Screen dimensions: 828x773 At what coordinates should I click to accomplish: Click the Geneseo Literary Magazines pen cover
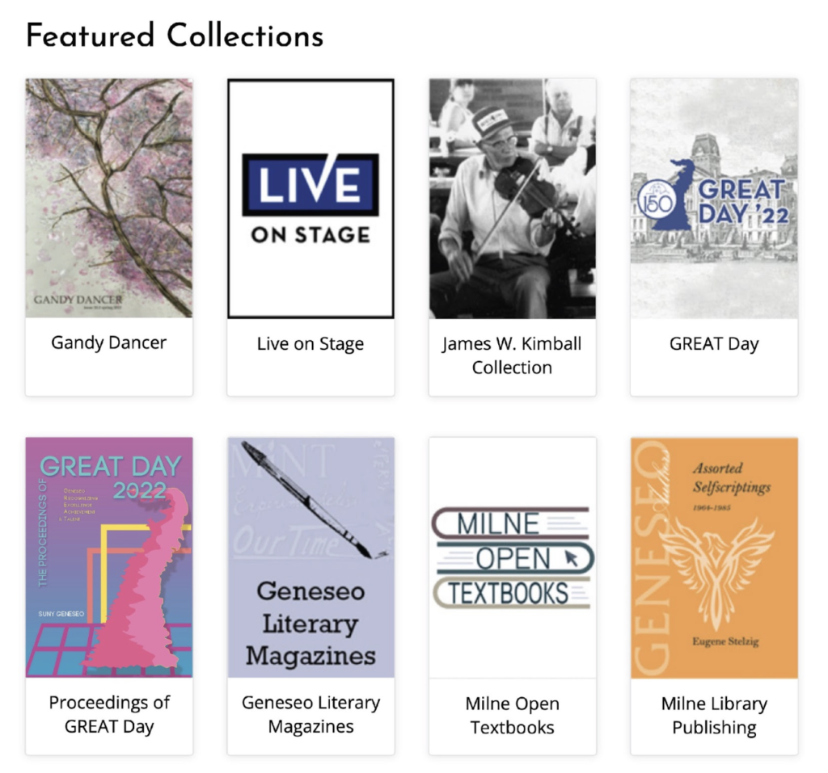point(310,557)
